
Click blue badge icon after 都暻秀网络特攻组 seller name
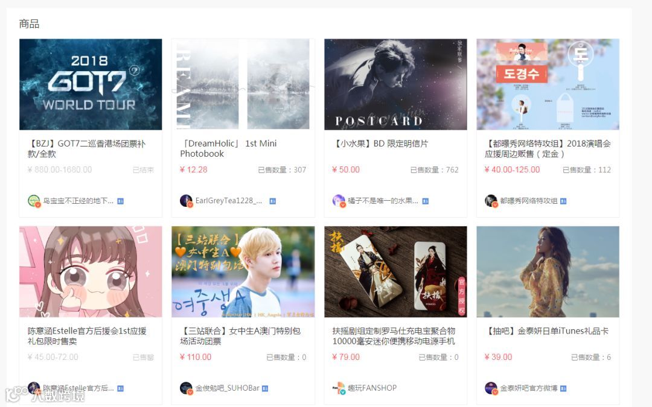[x=563, y=201]
